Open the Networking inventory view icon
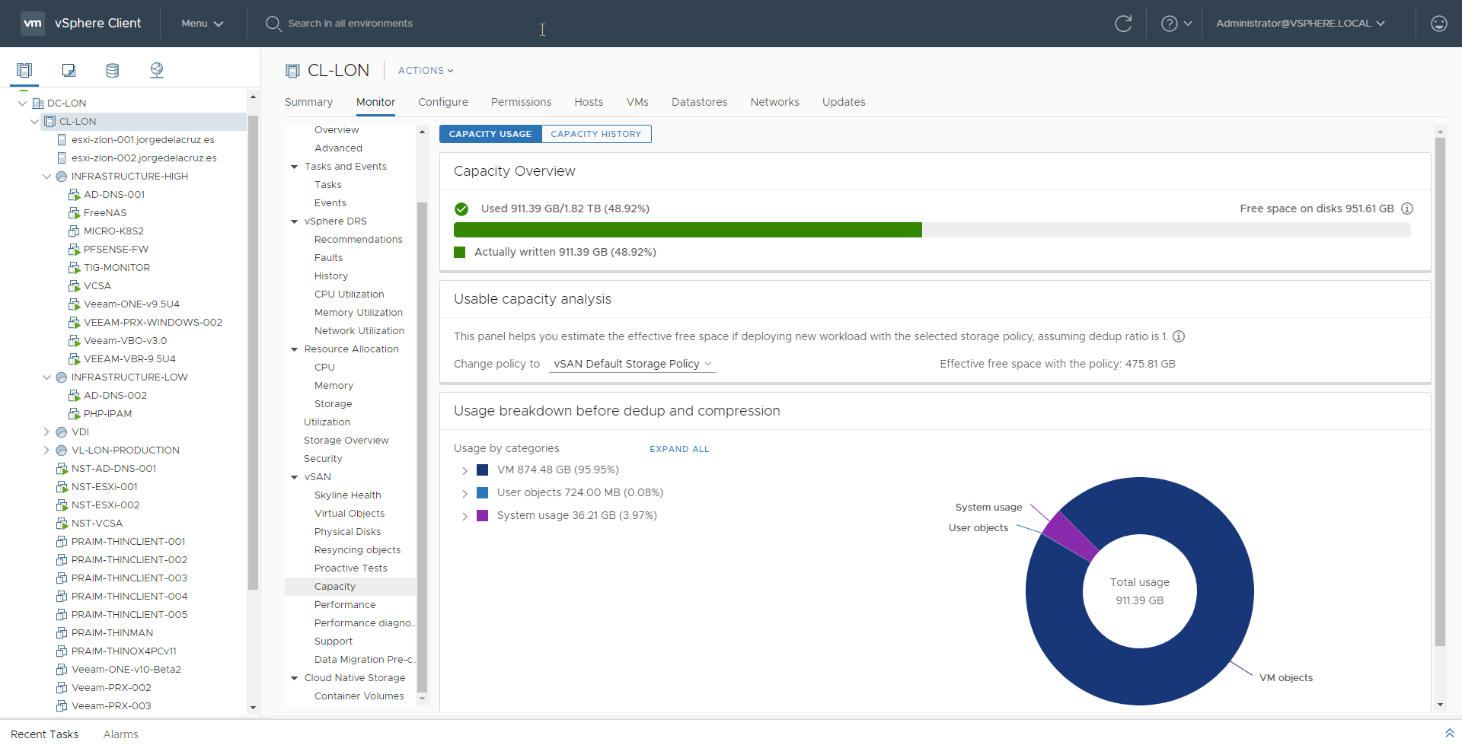The image size is (1462, 745). click(157, 71)
